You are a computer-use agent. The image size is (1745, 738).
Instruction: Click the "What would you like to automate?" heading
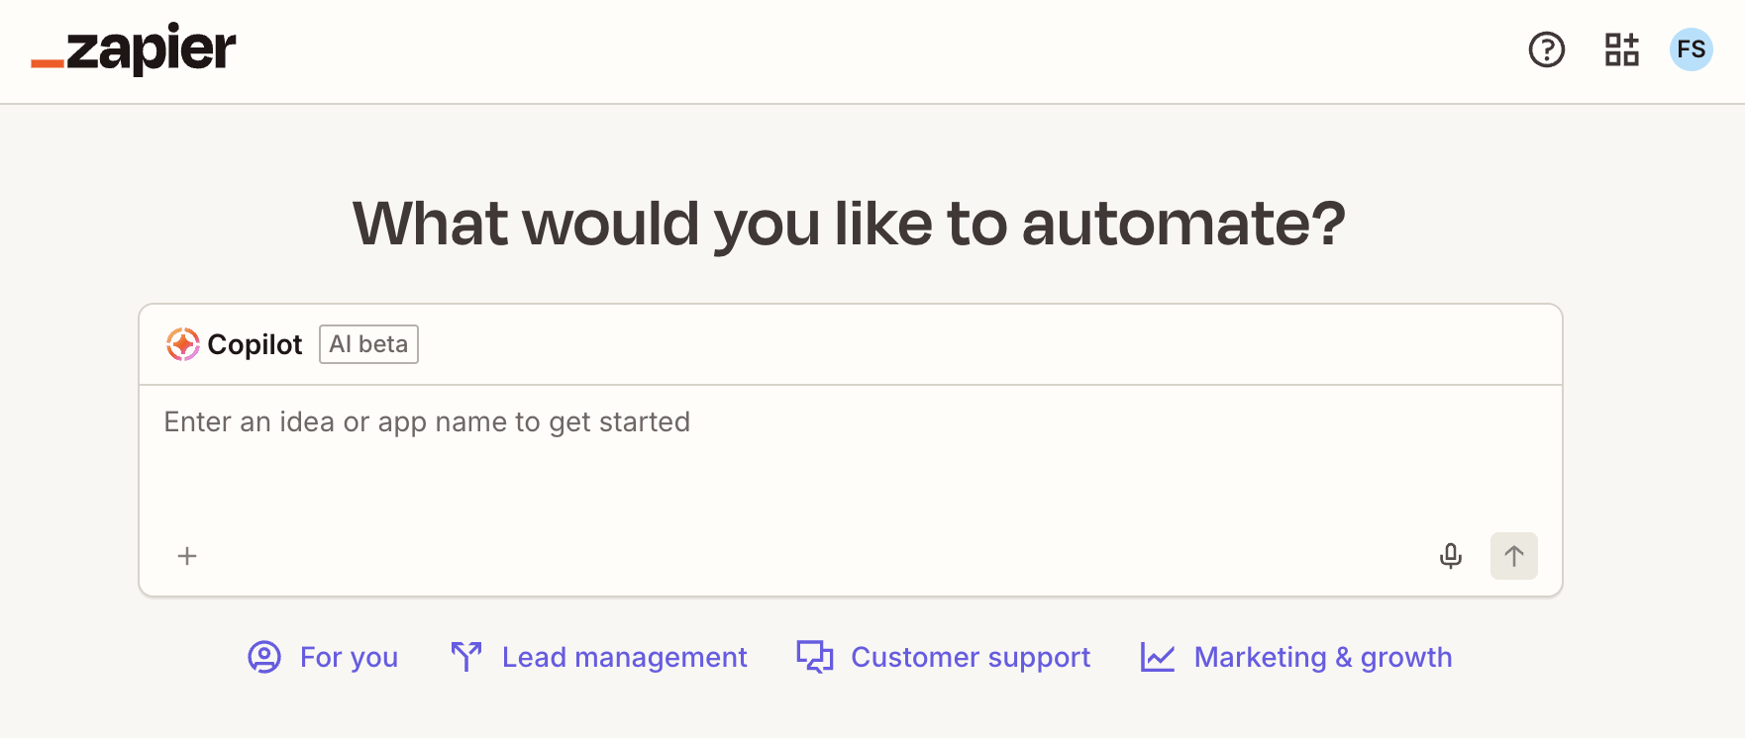849,224
